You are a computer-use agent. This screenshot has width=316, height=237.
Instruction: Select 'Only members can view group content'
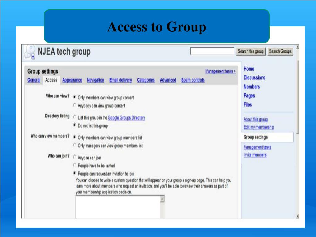(74, 97)
